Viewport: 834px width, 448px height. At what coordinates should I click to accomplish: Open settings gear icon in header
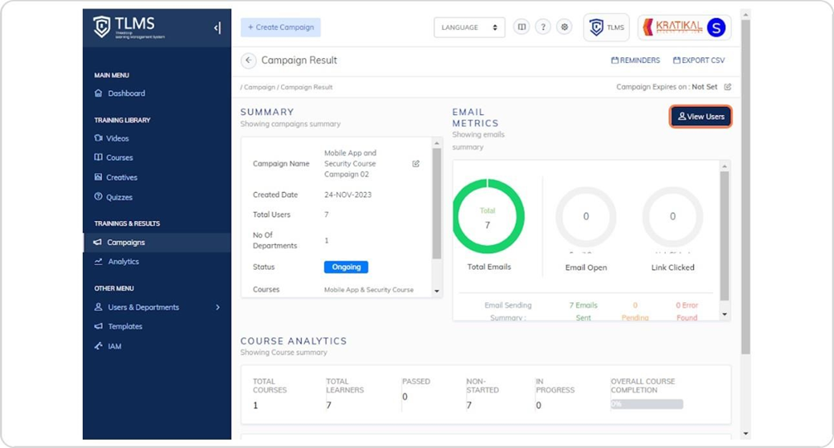565,26
